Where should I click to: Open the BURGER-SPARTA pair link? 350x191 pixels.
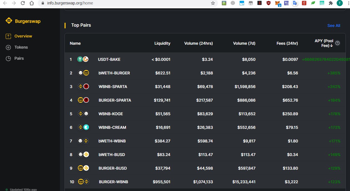click(x=115, y=100)
